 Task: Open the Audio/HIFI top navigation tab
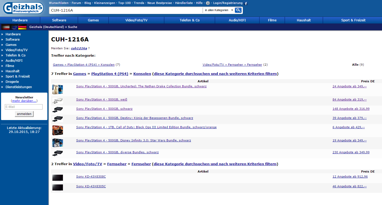coord(237,20)
